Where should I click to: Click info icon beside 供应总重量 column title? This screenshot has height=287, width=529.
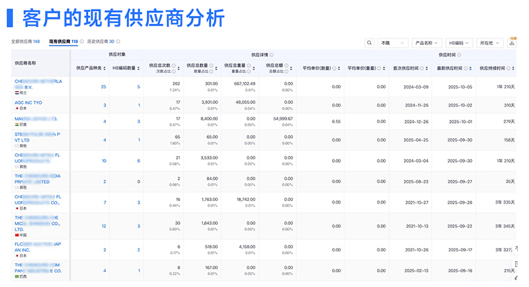click(249, 65)
